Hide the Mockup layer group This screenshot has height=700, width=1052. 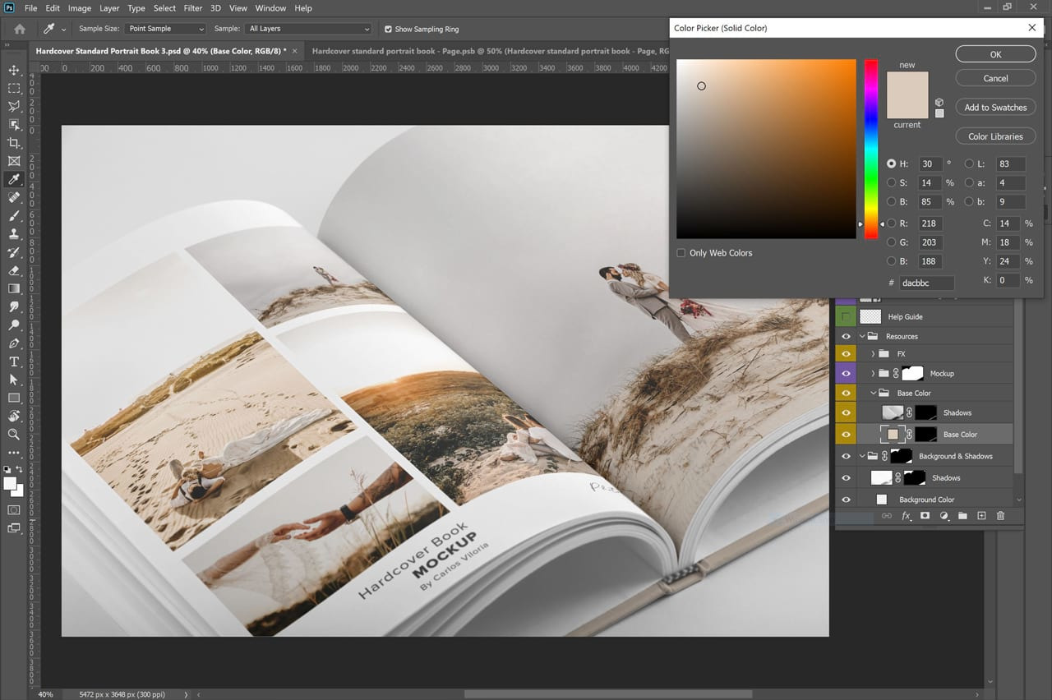click(846, 374)
